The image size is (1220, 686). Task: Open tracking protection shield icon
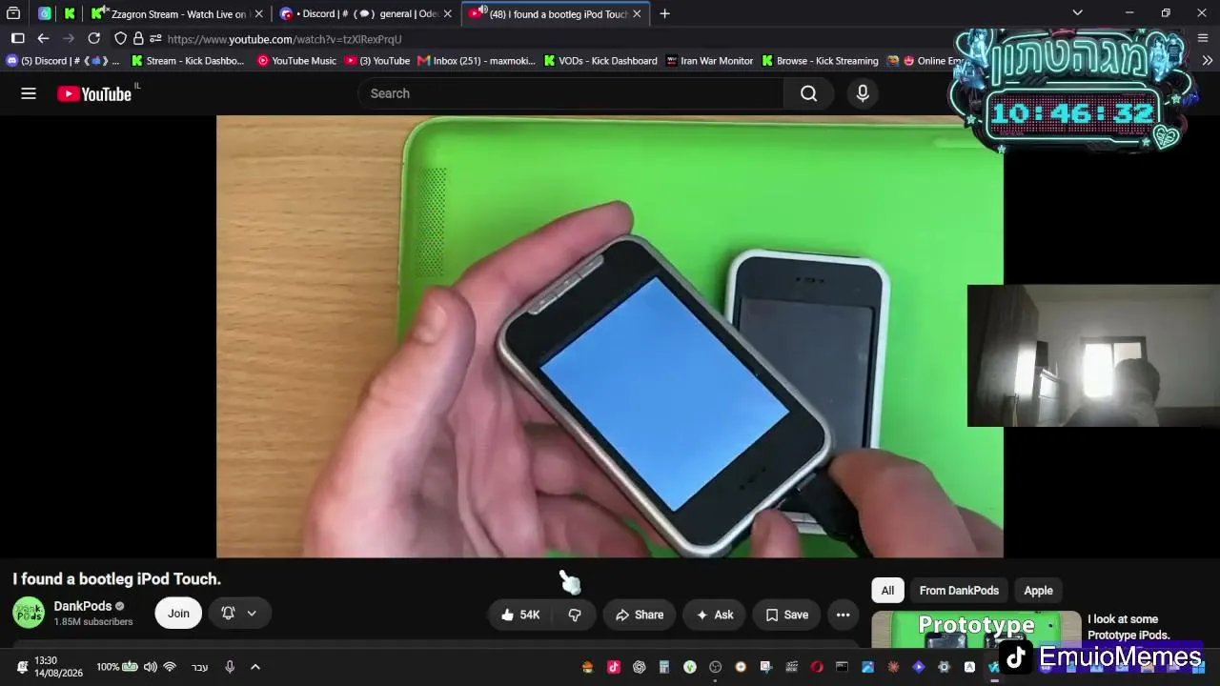pos(120,39)
